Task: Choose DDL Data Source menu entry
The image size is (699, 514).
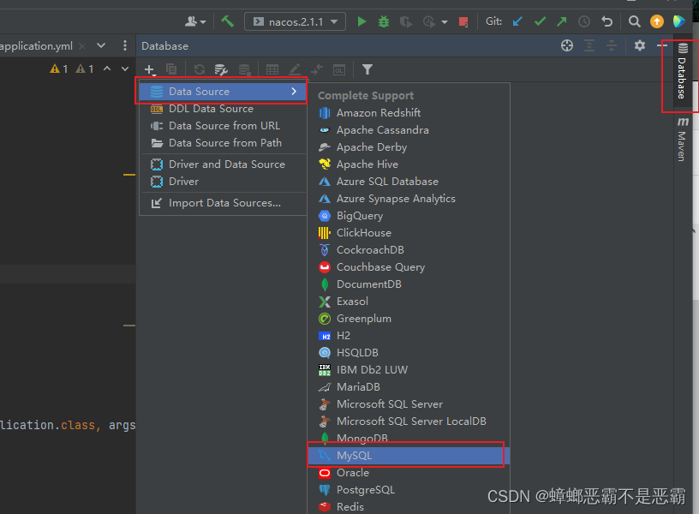Action: tap(223, 109)
